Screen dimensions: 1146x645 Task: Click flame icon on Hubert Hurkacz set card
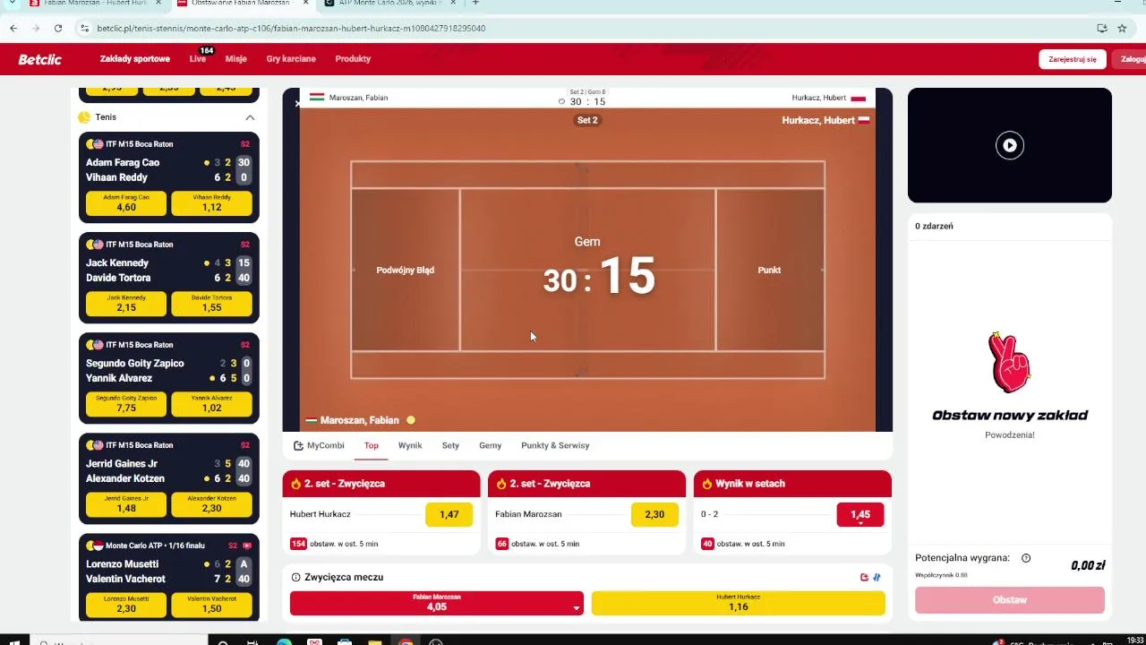pyautogui.click(x=295, y=484)
